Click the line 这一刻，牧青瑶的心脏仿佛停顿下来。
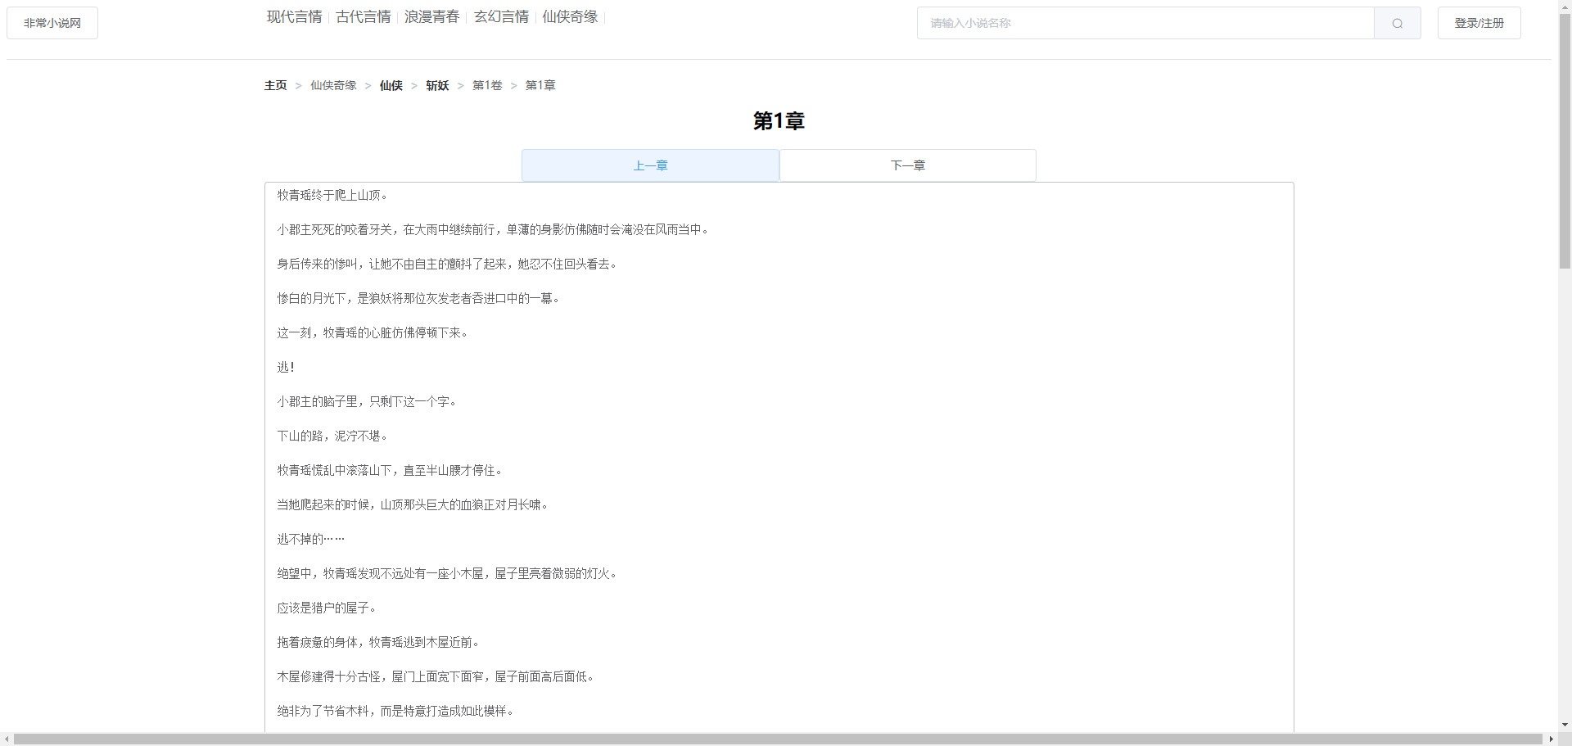Image resolution: width=1572 pixels, height=746 pixels. tap(373, 332)
